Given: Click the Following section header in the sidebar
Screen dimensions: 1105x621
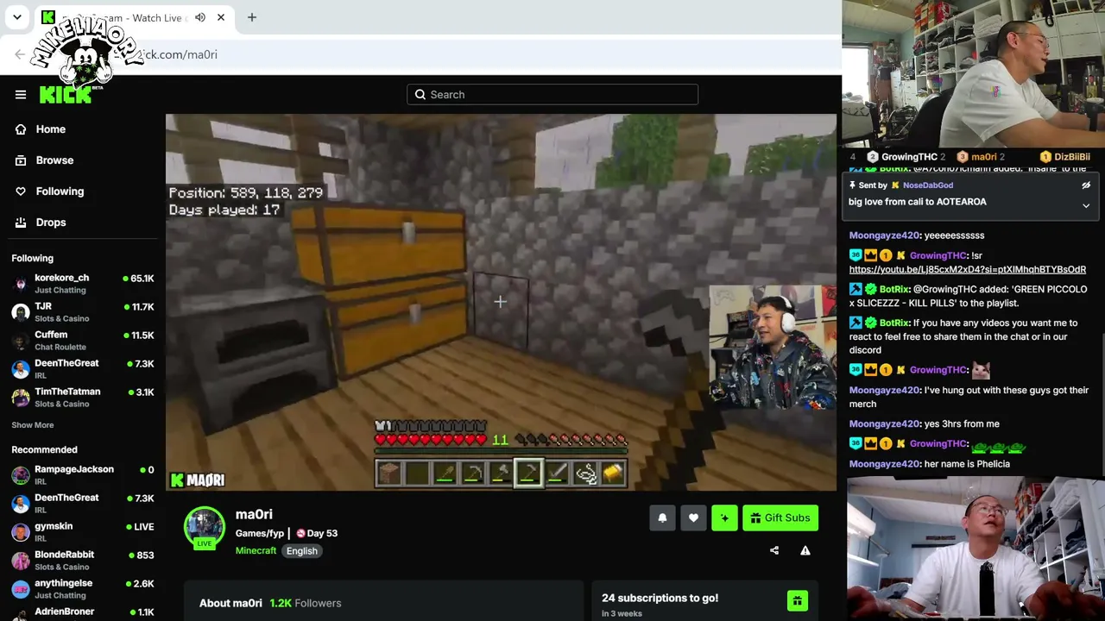Looking at the screenshot, I should click(32, 258).
